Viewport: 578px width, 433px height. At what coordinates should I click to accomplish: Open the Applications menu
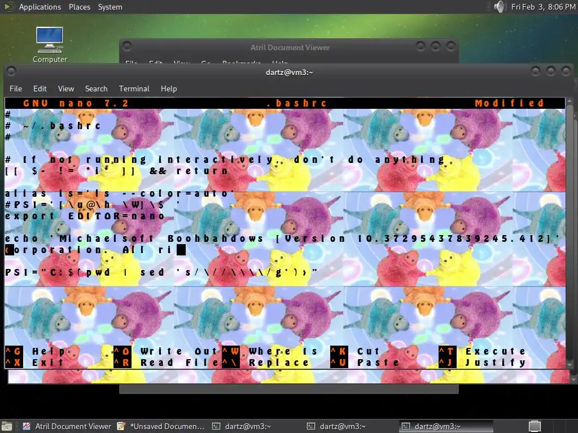pyautogui.click(x=40, y=7)
